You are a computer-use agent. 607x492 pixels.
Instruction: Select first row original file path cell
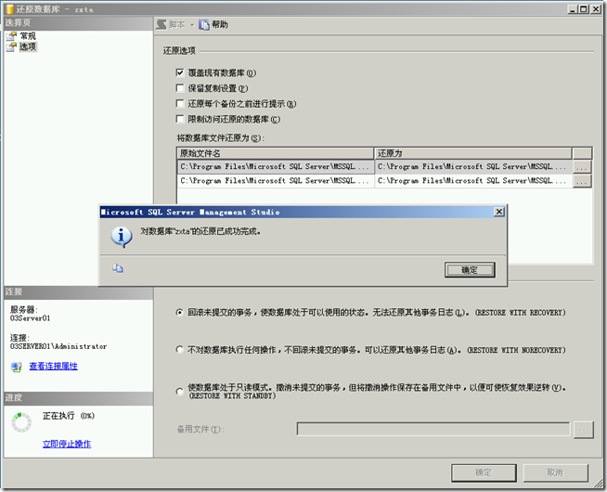tap(276, 167)
